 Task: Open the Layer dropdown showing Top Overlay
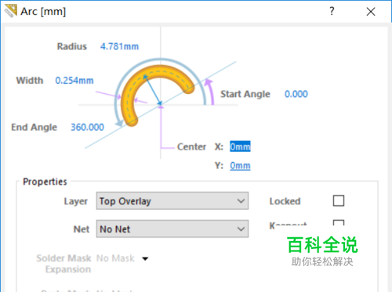(x=172, y=201)
